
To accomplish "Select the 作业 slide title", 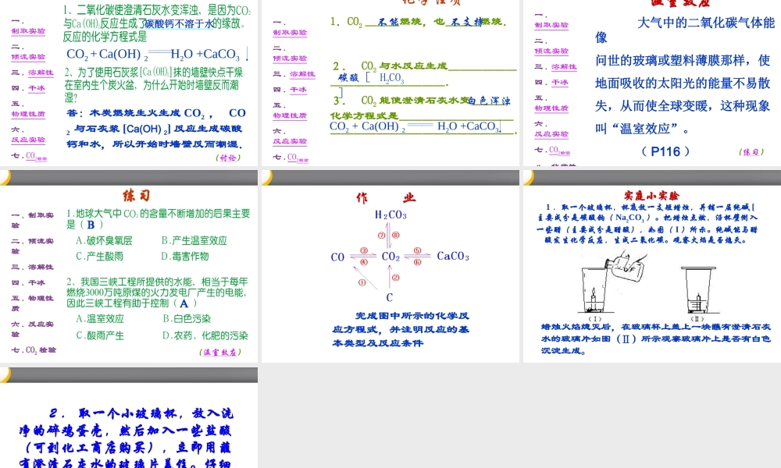I will tap(386, 198).
